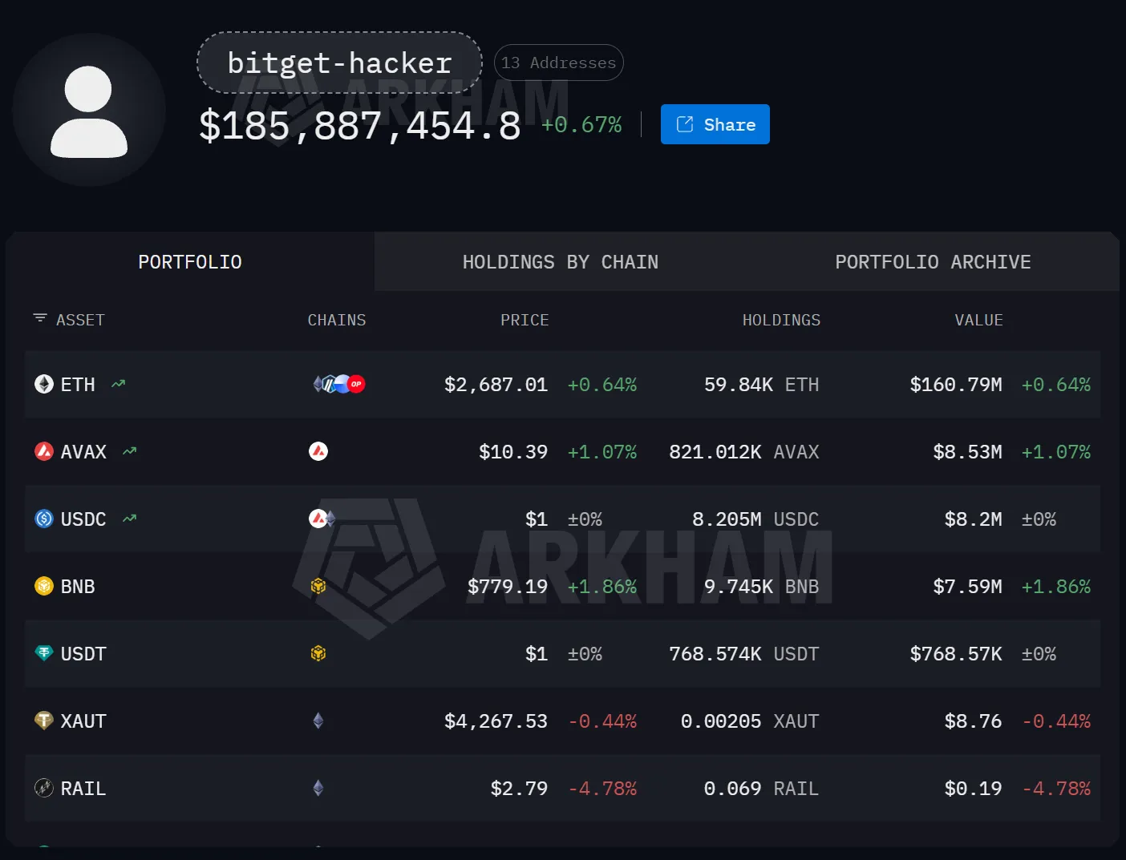
Task: Click the RAIL coin icon
Action: point(44,789)
